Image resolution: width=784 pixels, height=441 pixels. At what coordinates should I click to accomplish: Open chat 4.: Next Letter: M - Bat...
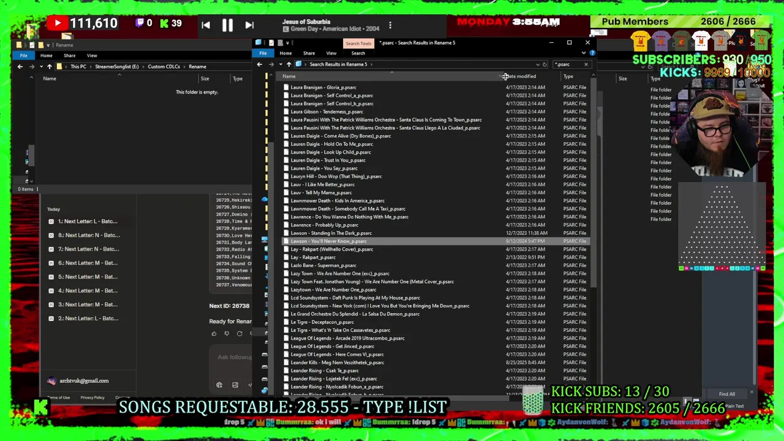tap(88, 291)
